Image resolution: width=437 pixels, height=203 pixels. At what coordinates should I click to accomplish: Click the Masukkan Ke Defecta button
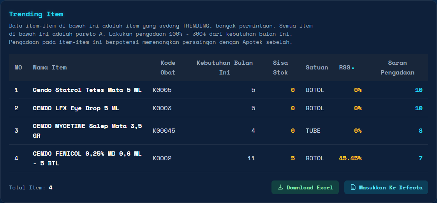pos(386,187)
